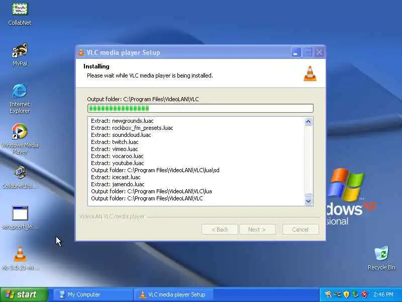Screen dimensions: 402x302
Task: Click the yellow security shield tray icon
Action: pyautogui.click(x=346, y=294)
